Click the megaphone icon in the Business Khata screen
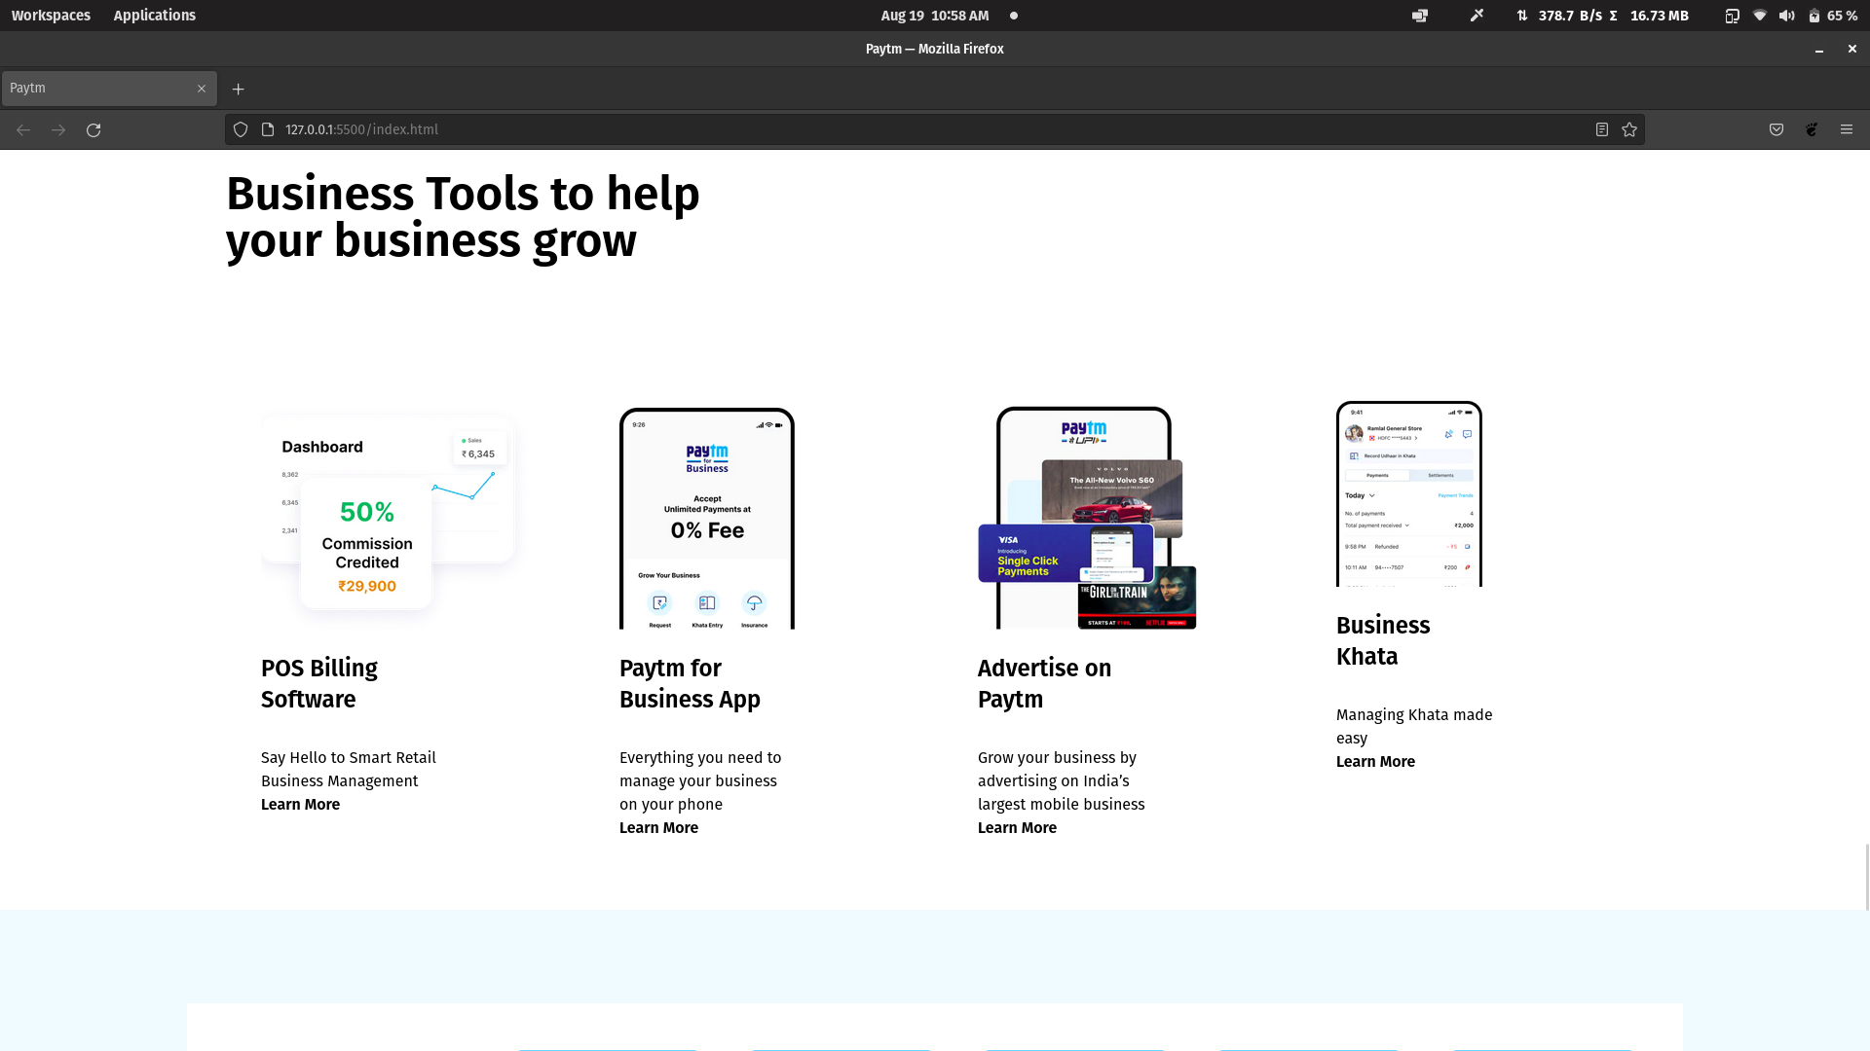The height and width of the screenshot is (1051, 1870). 1448,434
